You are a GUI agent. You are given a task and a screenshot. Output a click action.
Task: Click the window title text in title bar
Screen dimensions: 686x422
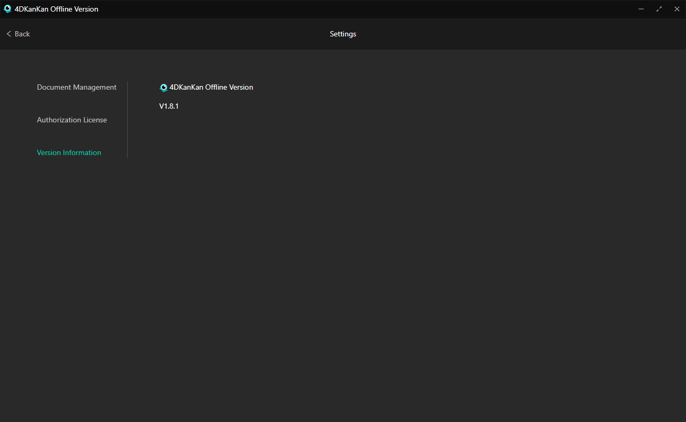56,9
